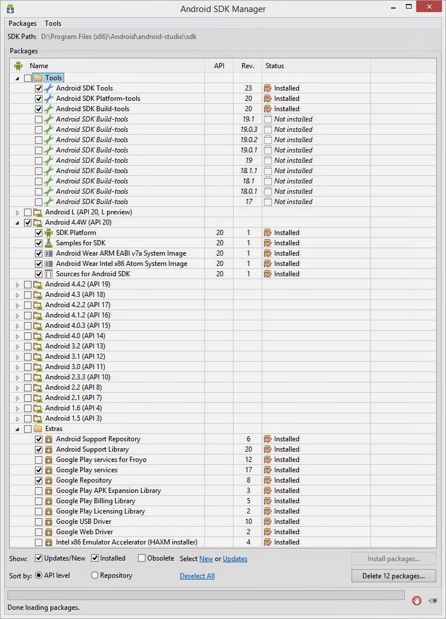
Task: Expand Android 4.3 (API 18)
Action: 17,295
